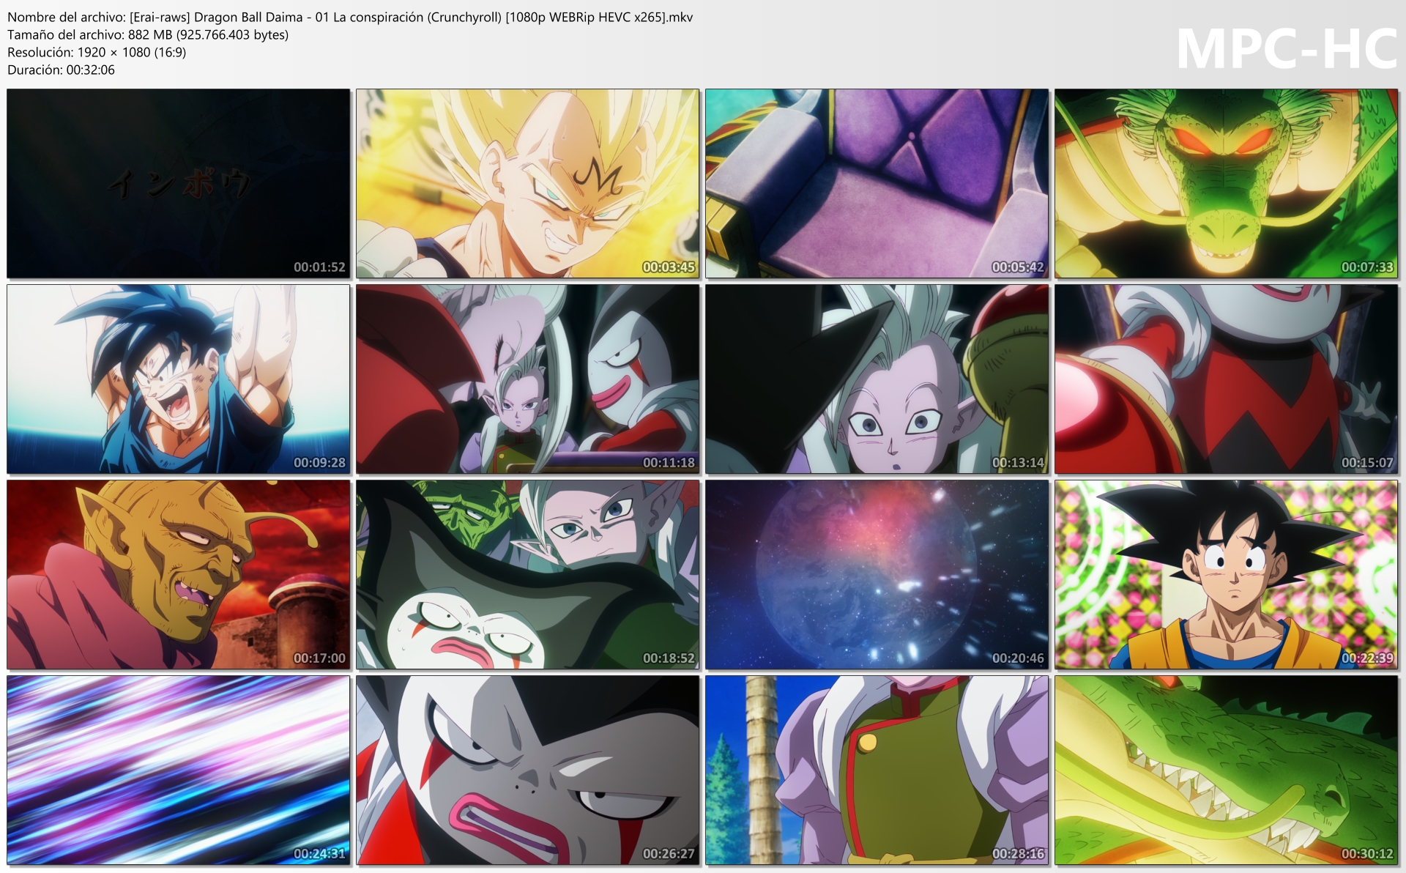Select the Vegeta thumbnail at 00:03:45
The image size is (1406, 873).
528,184
